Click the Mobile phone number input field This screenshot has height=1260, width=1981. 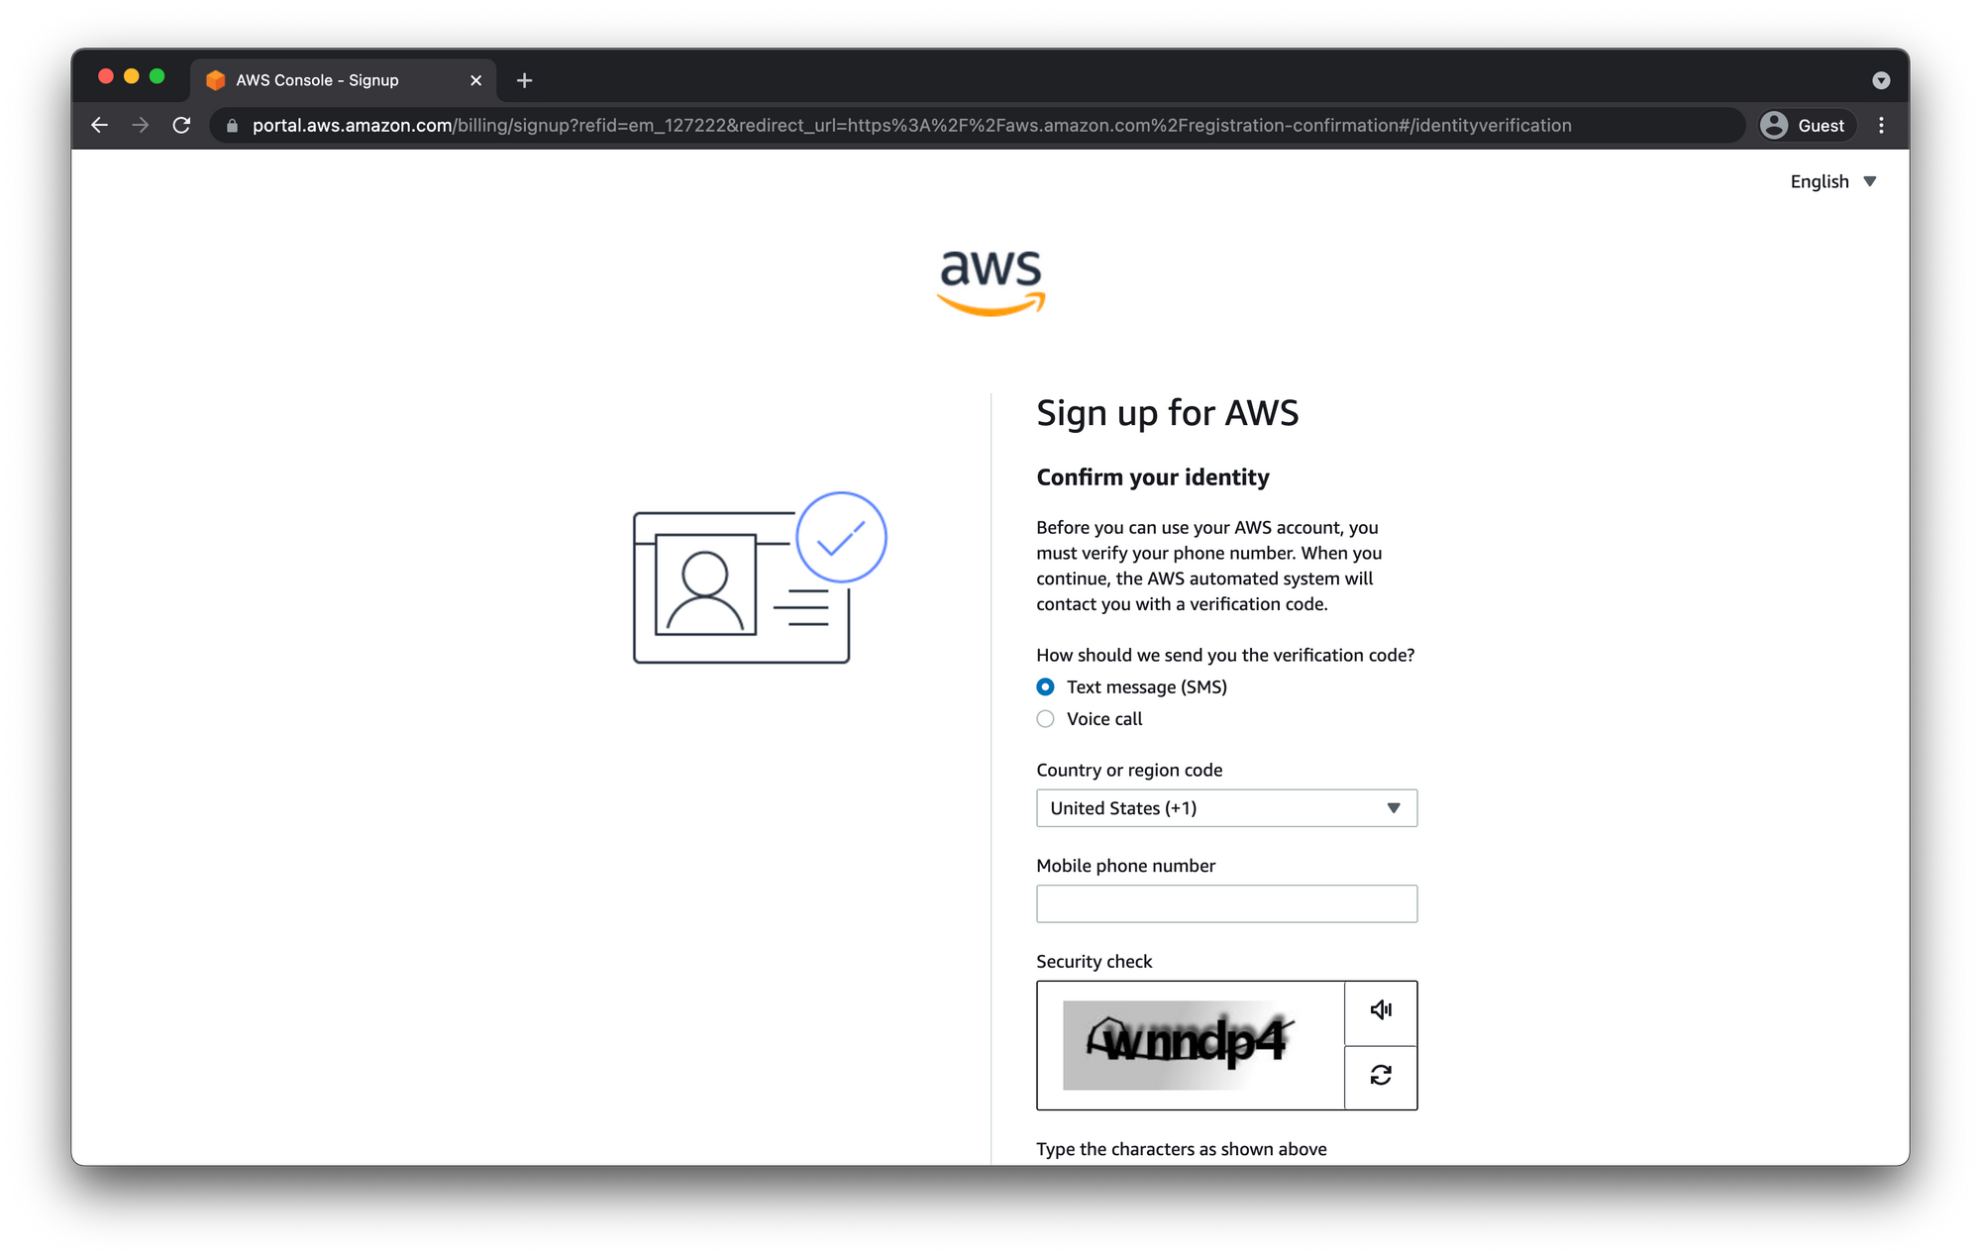[1226, 903]
